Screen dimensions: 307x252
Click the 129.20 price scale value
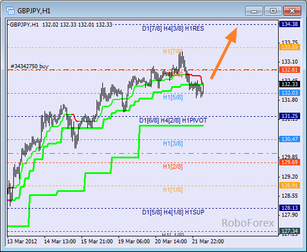coord(290,177)
